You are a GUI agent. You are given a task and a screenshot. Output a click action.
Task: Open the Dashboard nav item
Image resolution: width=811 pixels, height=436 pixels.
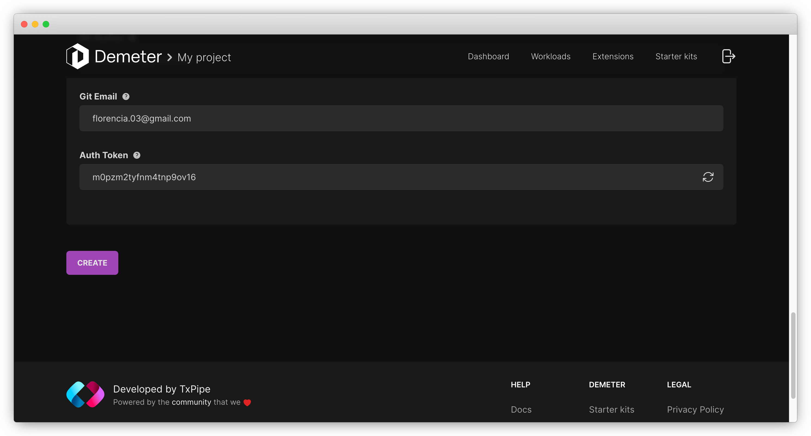click(488, 56)
